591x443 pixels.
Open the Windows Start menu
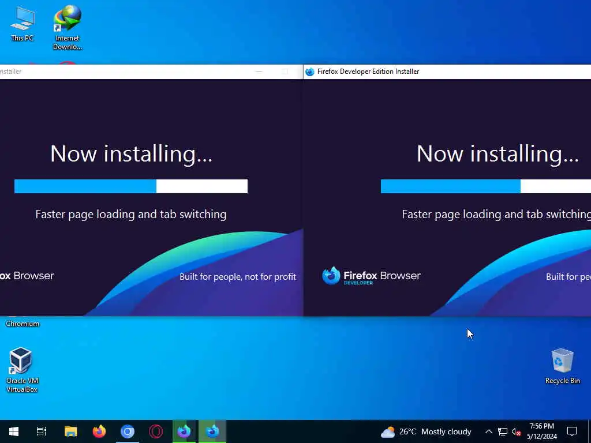pos(14,431)
